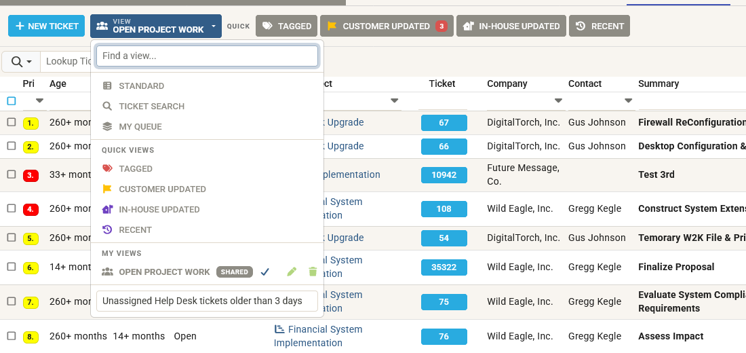
Task: Open the Contact column filter dropdown
Action: pyautogui.click(x=629, y=100)
